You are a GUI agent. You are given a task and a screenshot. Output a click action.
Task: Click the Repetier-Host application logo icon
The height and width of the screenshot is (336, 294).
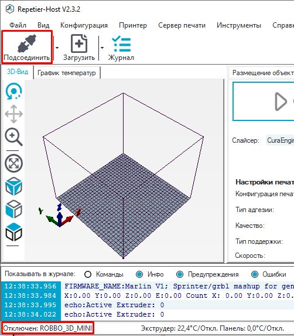10,9
